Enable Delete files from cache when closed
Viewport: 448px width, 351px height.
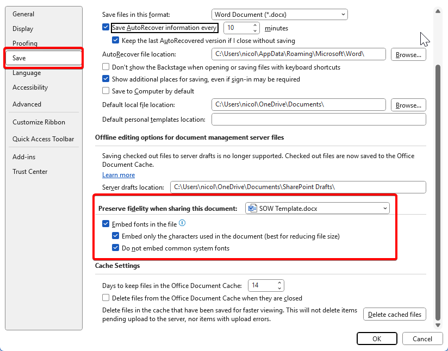(105, 298)
